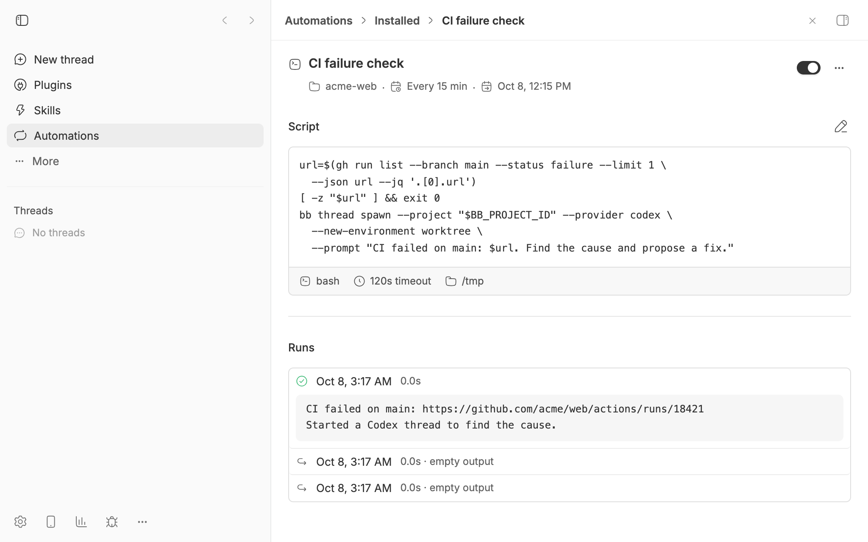Close the CI failure check panel
This screenshot has width=868, height=542.
point(812,20)
